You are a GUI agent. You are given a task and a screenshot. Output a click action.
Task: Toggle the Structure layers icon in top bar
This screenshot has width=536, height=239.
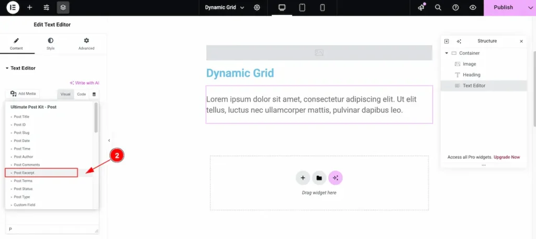tap(63, 8)
